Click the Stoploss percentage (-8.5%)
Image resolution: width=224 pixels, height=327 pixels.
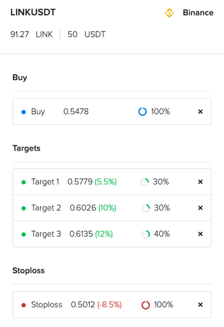[x=109, y=305]
